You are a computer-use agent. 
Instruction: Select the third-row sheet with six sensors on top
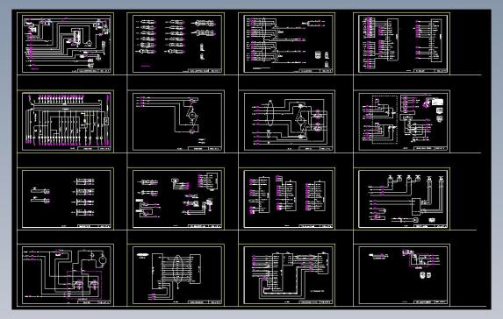(x=402, y=199)
